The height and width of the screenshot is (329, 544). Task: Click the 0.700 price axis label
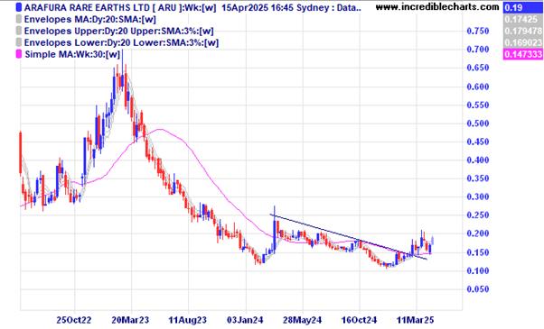[478, 50]
